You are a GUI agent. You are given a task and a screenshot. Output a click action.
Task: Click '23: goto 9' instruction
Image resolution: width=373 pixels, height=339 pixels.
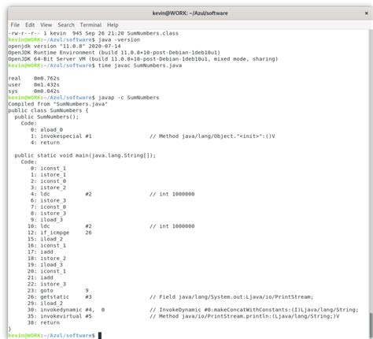(x=58, y=291)
